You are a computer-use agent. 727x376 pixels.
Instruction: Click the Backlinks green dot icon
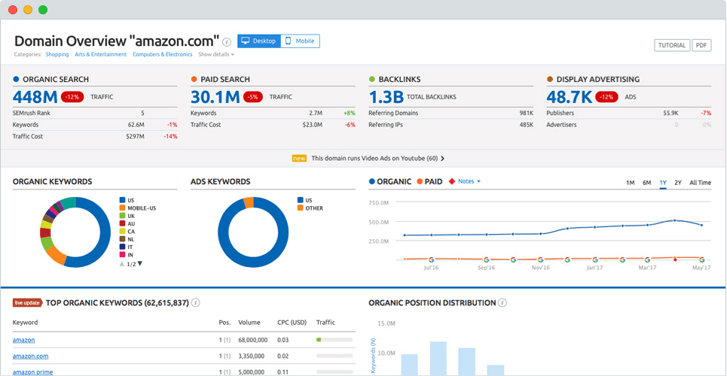click(x=372, y=79)
